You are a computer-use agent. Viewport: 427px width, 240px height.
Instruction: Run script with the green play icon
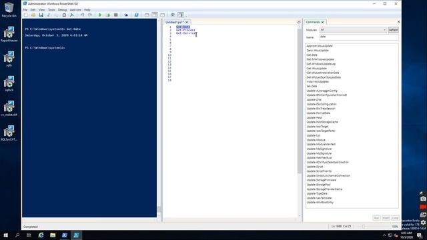tap(100, 15)
